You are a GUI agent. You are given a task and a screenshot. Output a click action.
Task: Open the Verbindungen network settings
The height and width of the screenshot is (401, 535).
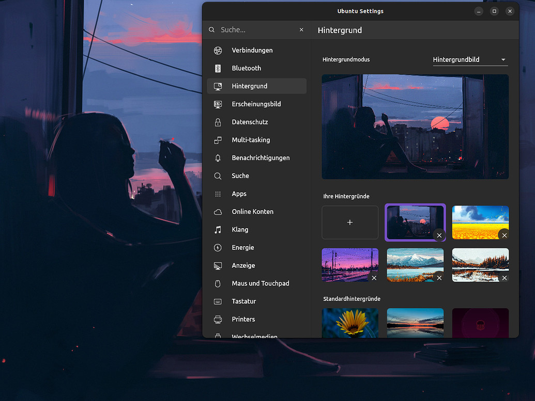(218, 50)
